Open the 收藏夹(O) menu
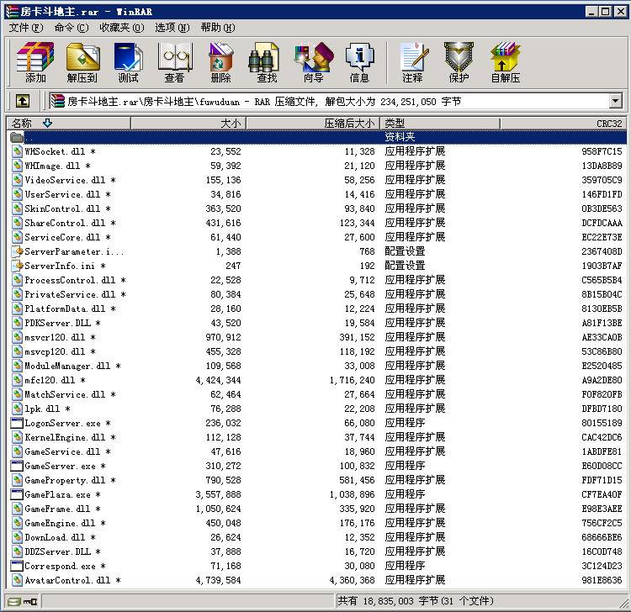 pyautogui.click(x=121, y=28)
